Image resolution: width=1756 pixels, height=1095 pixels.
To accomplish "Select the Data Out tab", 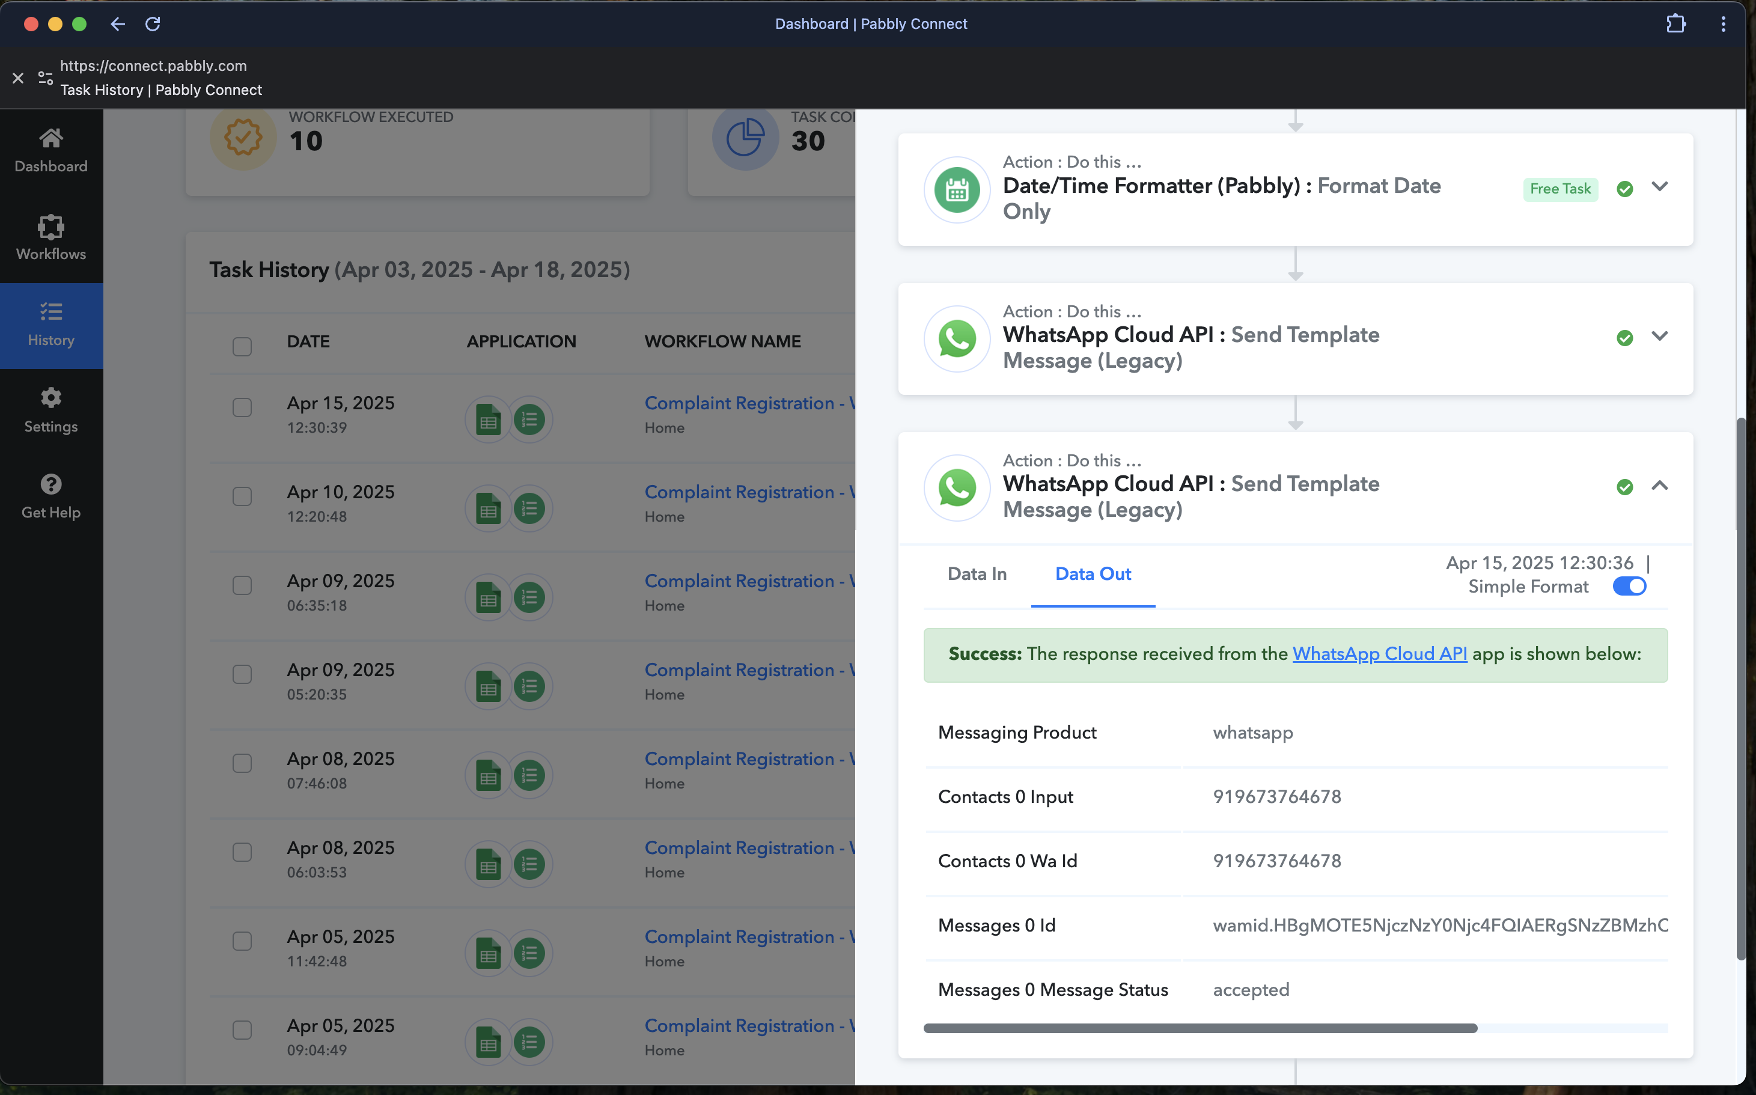I will [1092, 573].
